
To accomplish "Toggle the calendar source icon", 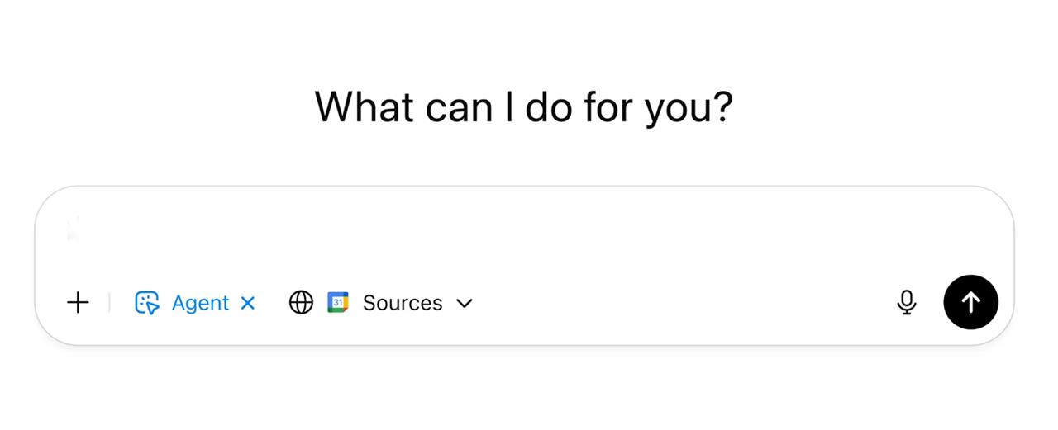I will click(338, 303).
